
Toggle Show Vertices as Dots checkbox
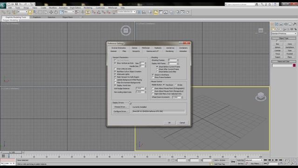(x=115, y=63)
